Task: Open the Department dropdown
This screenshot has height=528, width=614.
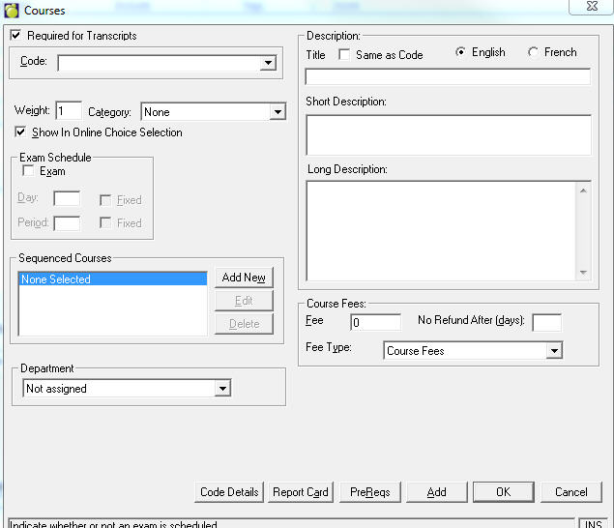Action: pos(223,389)
